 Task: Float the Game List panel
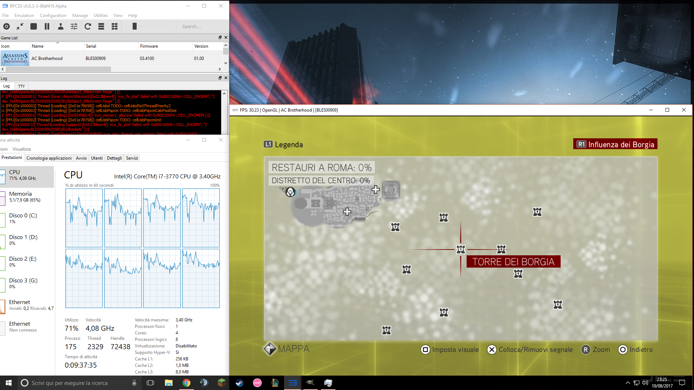(x=220, y=38)
